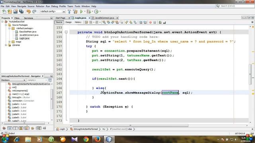The image size is (255, 143).
Task: Toggle Show Non-Public Members filter in Navigator
Action: (x=21, y=128)
